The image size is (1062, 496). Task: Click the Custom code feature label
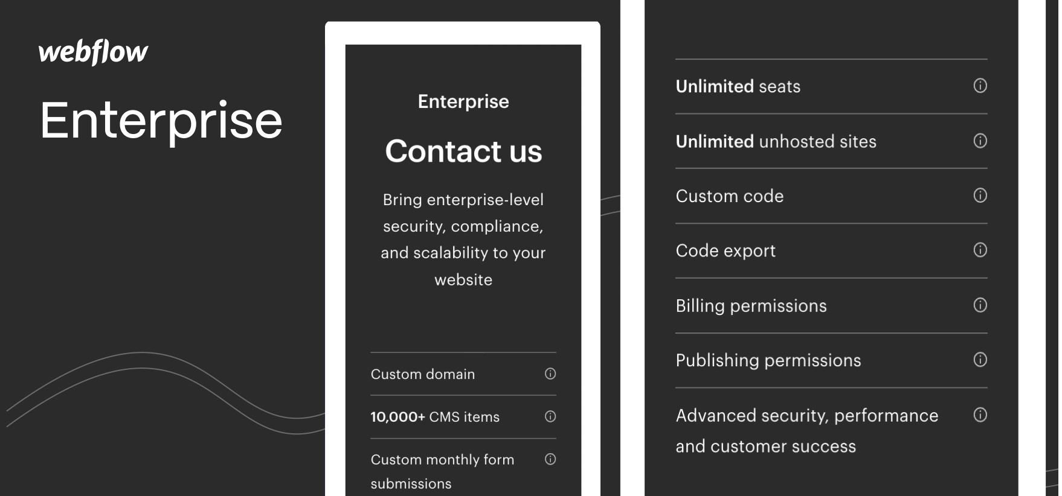point(730,196)
